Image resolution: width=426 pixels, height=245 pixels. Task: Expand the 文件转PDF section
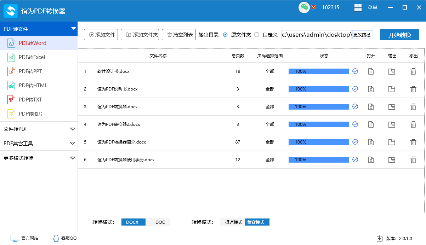tap(39, 129)
